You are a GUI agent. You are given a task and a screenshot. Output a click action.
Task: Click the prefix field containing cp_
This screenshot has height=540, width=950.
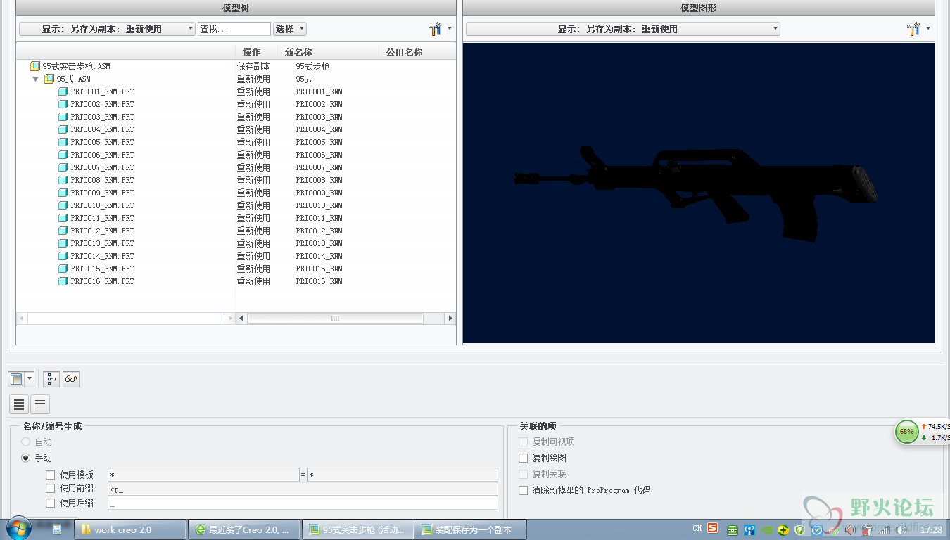click(x=303, y=489)
